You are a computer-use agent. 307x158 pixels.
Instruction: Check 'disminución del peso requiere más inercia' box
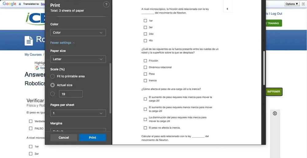[145, 119]
